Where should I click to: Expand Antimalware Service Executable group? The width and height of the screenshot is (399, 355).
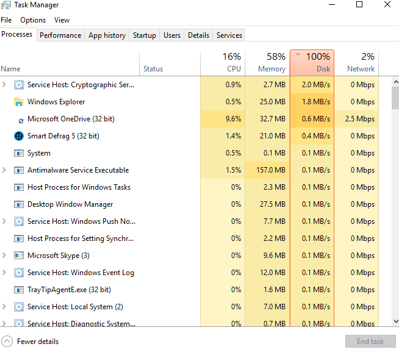click(4, 170)
